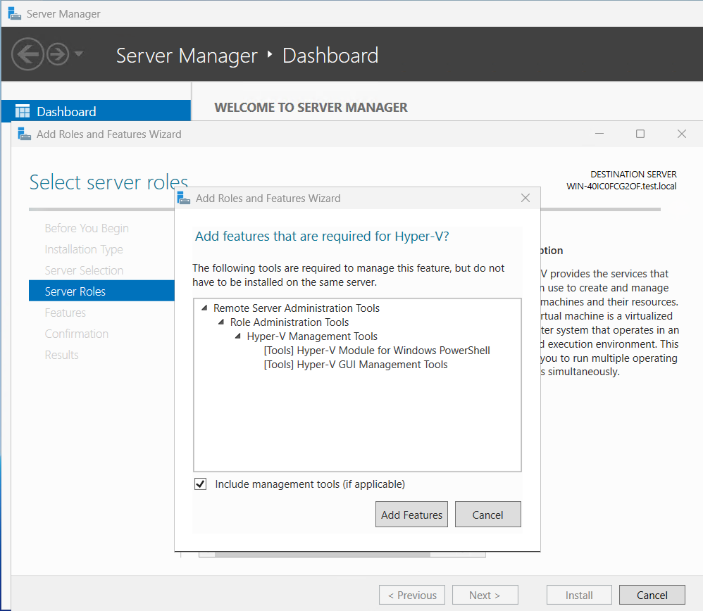
Task: Cancel the Hyper-V features popup
Action: point(487,514)
